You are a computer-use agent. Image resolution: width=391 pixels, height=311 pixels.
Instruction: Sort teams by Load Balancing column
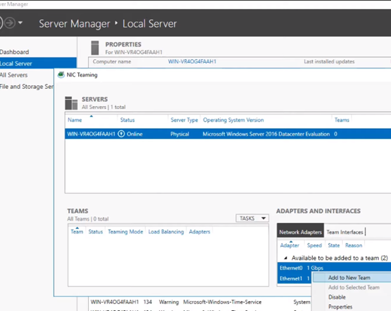click(166, 232)
